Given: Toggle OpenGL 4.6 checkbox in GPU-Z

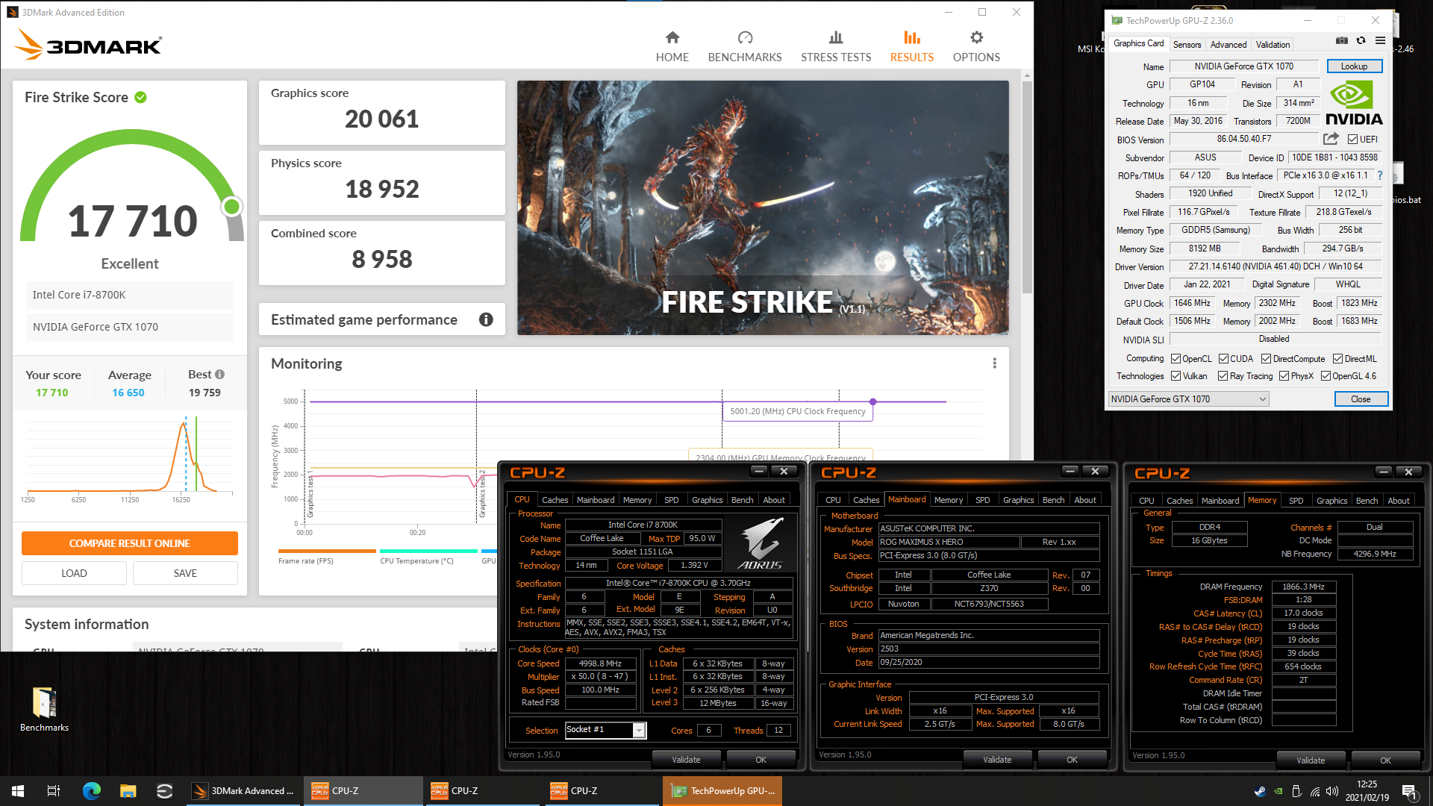Looking at the screenshot, I should pyautogui.click(x=1326, y=376).
